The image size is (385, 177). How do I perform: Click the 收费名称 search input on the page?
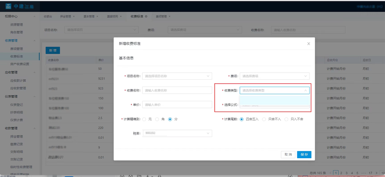pyautogui.click(x=308, y=30)
